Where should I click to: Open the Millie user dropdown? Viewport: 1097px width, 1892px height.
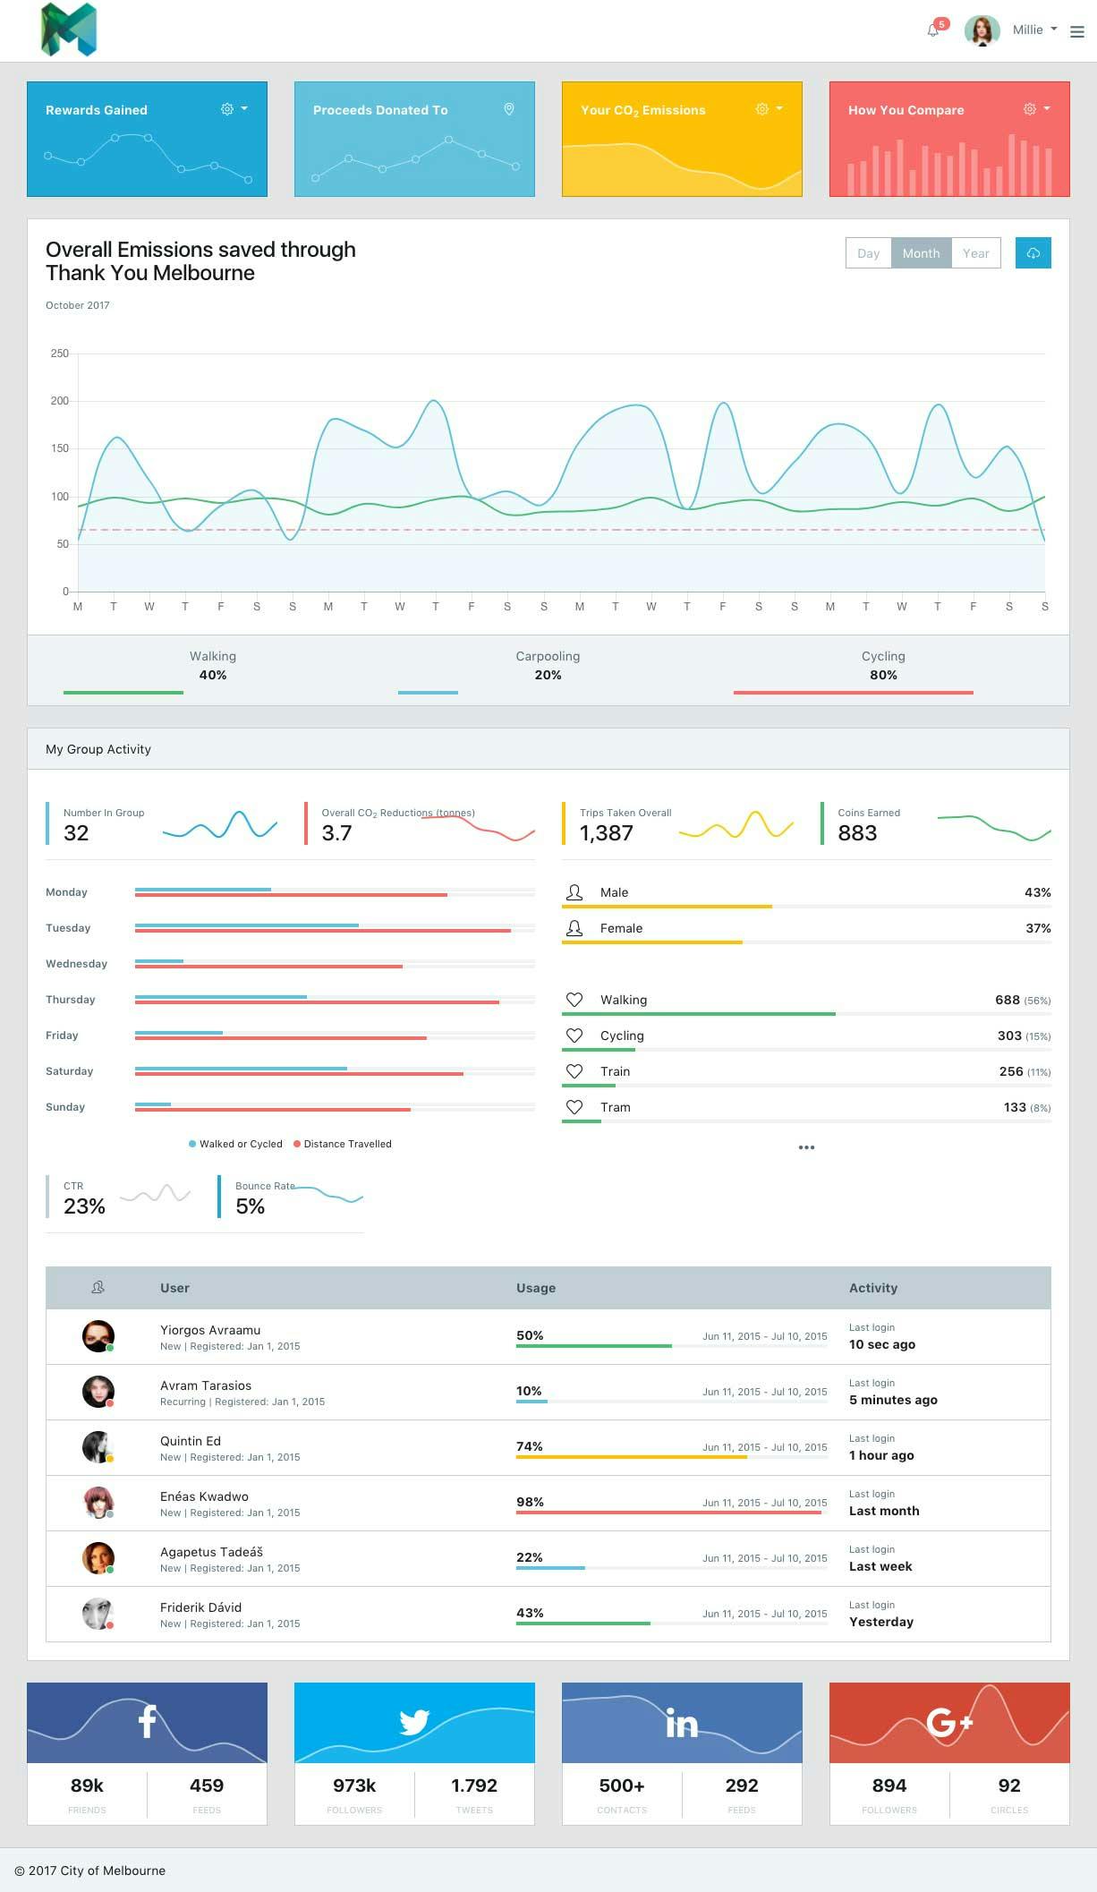1034,30
